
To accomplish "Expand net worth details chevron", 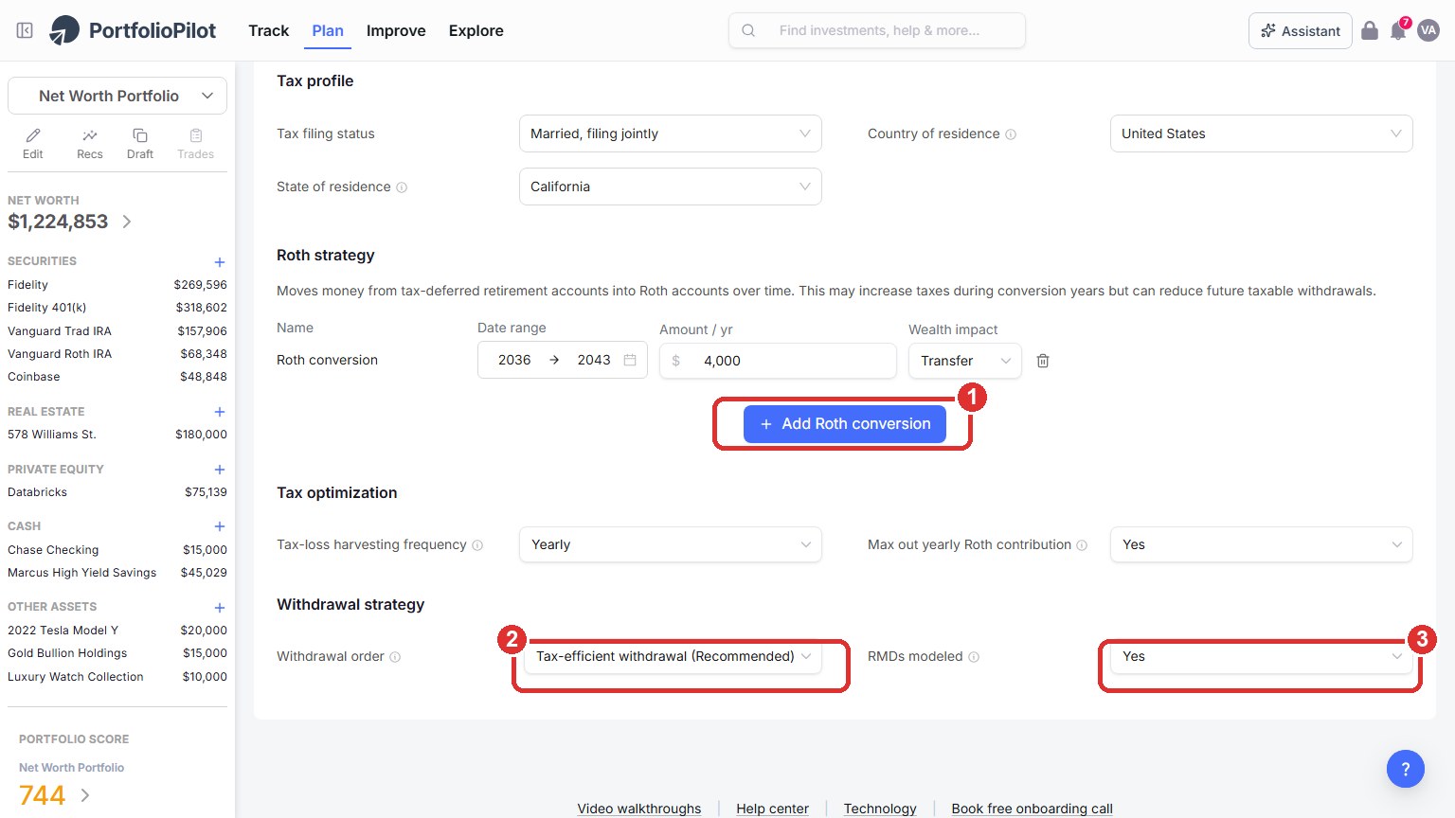I will tap(127, 222).
